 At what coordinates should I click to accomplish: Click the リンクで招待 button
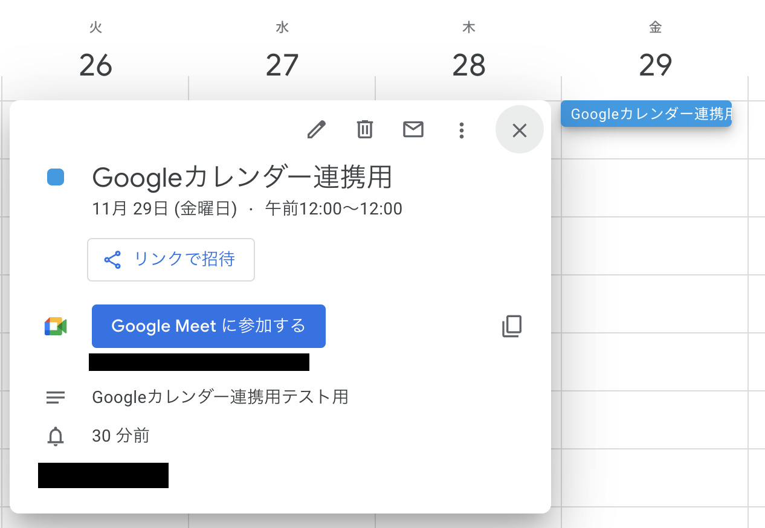171,260
